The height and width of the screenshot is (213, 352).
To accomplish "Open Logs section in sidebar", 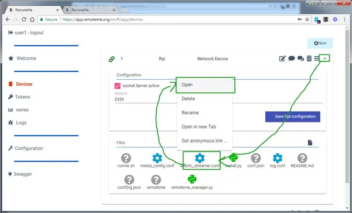I will 17,122.
